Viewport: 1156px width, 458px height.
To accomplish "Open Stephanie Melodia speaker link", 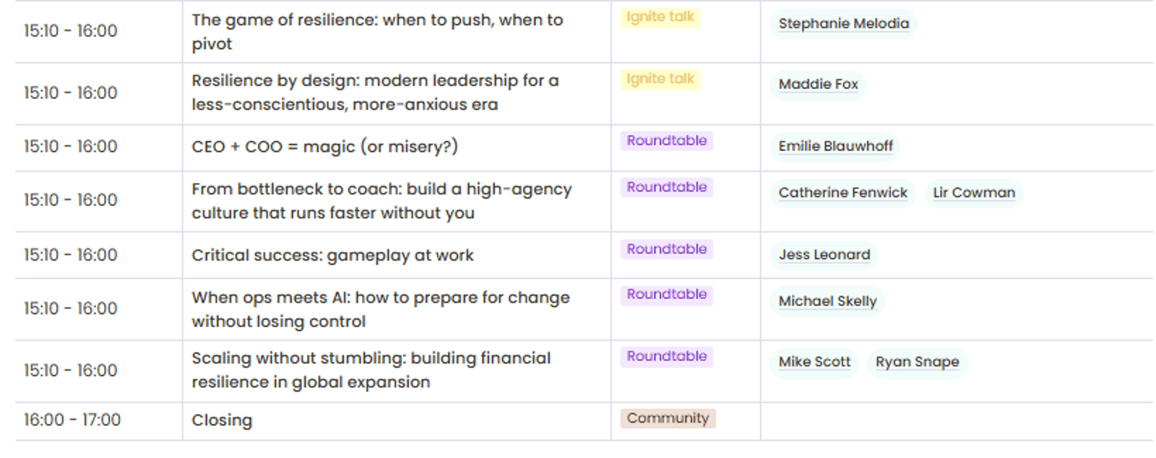I will (x=843, y=23).
